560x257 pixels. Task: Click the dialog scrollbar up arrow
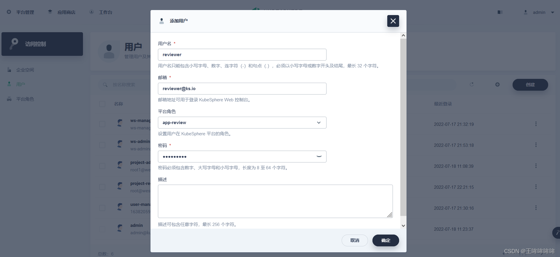click(x=403, y=36)
